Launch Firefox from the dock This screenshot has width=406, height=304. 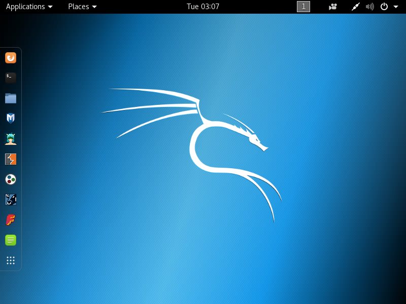pos(11,58)
